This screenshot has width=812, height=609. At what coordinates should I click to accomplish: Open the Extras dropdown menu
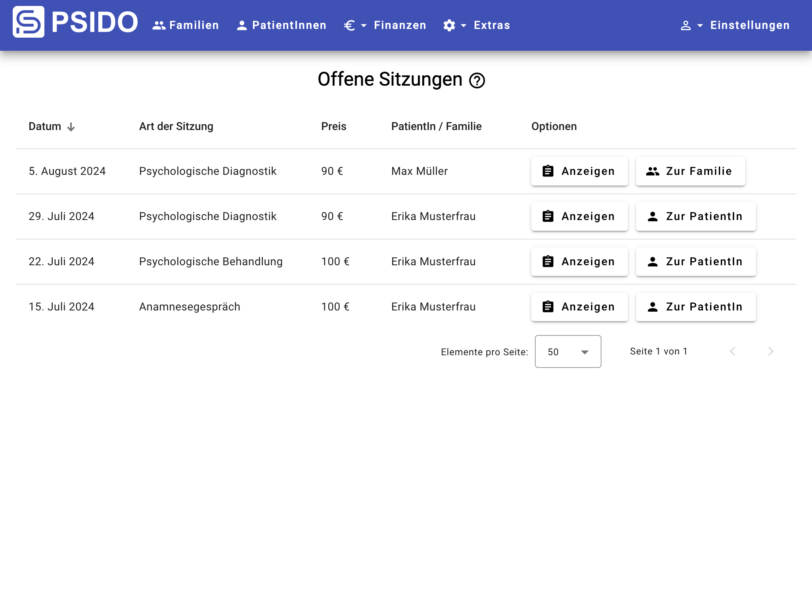[477, 25]
